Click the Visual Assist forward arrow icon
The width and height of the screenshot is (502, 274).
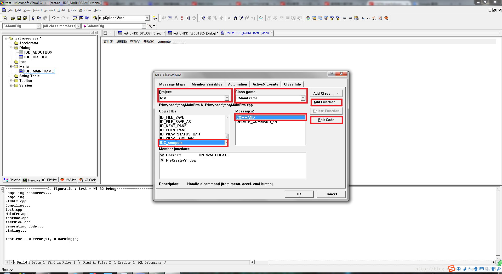(350, 18)
